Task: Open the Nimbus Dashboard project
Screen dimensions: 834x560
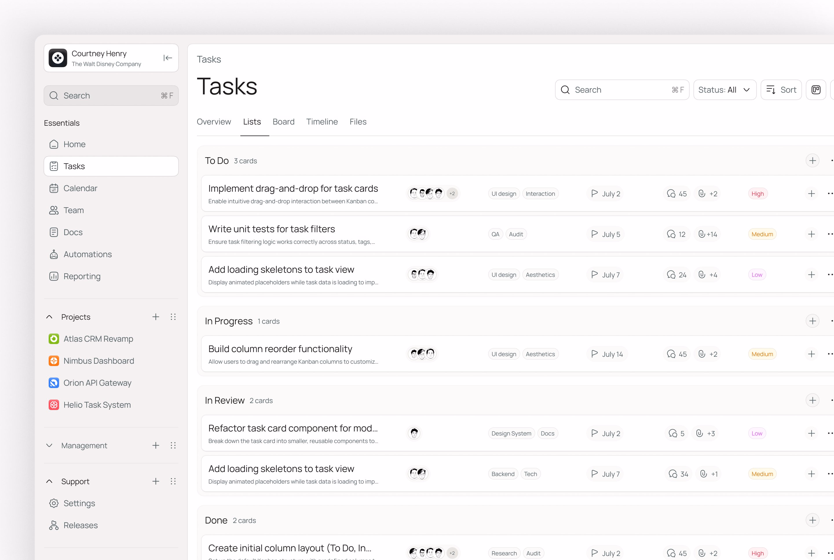Action: click(111, 361)
